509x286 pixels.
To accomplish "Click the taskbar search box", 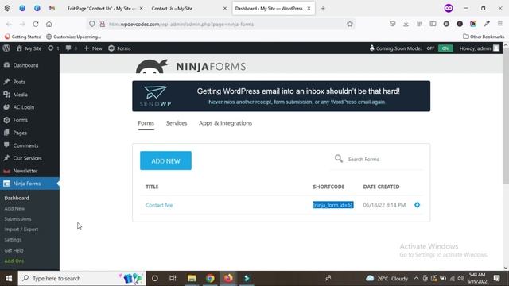I will click(82, 278).
